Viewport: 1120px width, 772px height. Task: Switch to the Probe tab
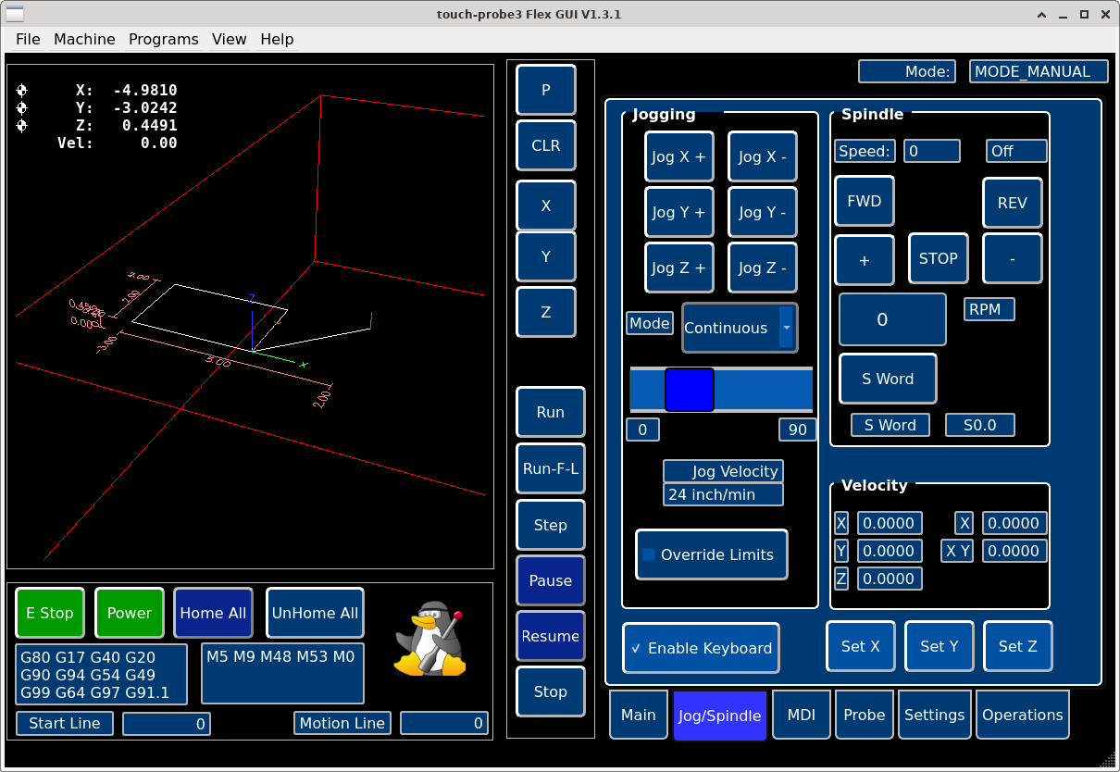pos(864,715)
